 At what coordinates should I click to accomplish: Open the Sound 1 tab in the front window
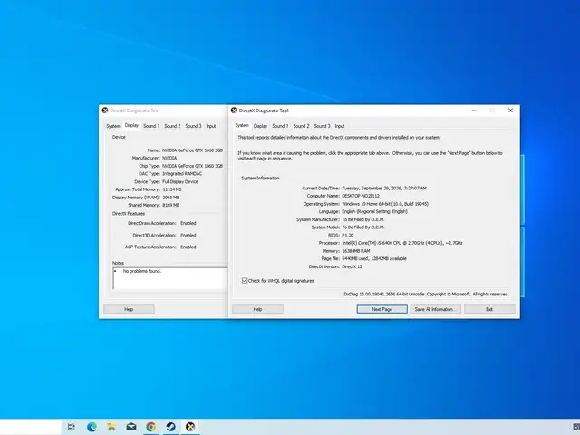(280, 126)
